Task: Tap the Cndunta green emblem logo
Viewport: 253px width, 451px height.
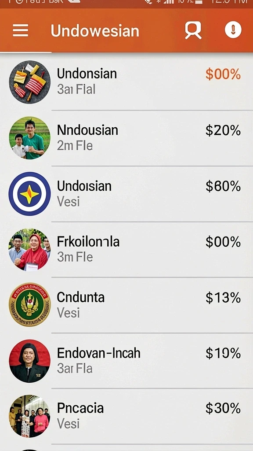Action: [29, 305]
